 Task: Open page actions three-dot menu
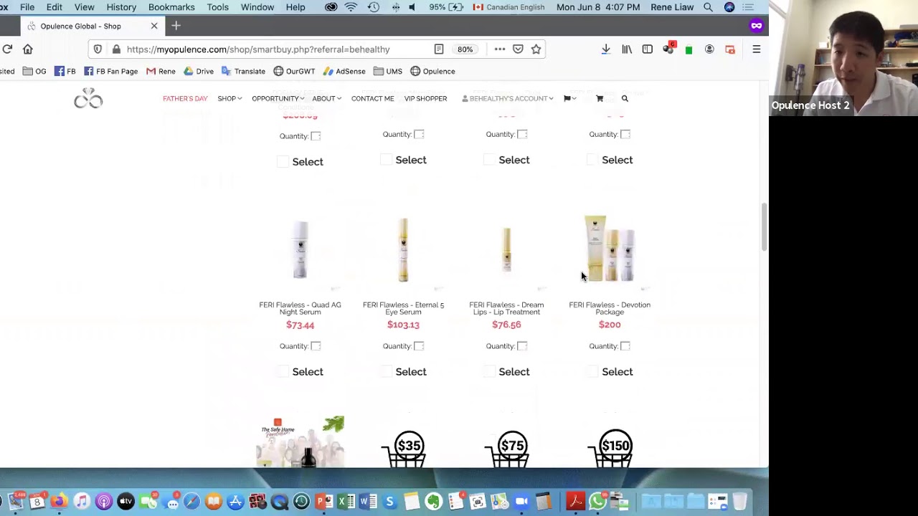click(500, 49)
